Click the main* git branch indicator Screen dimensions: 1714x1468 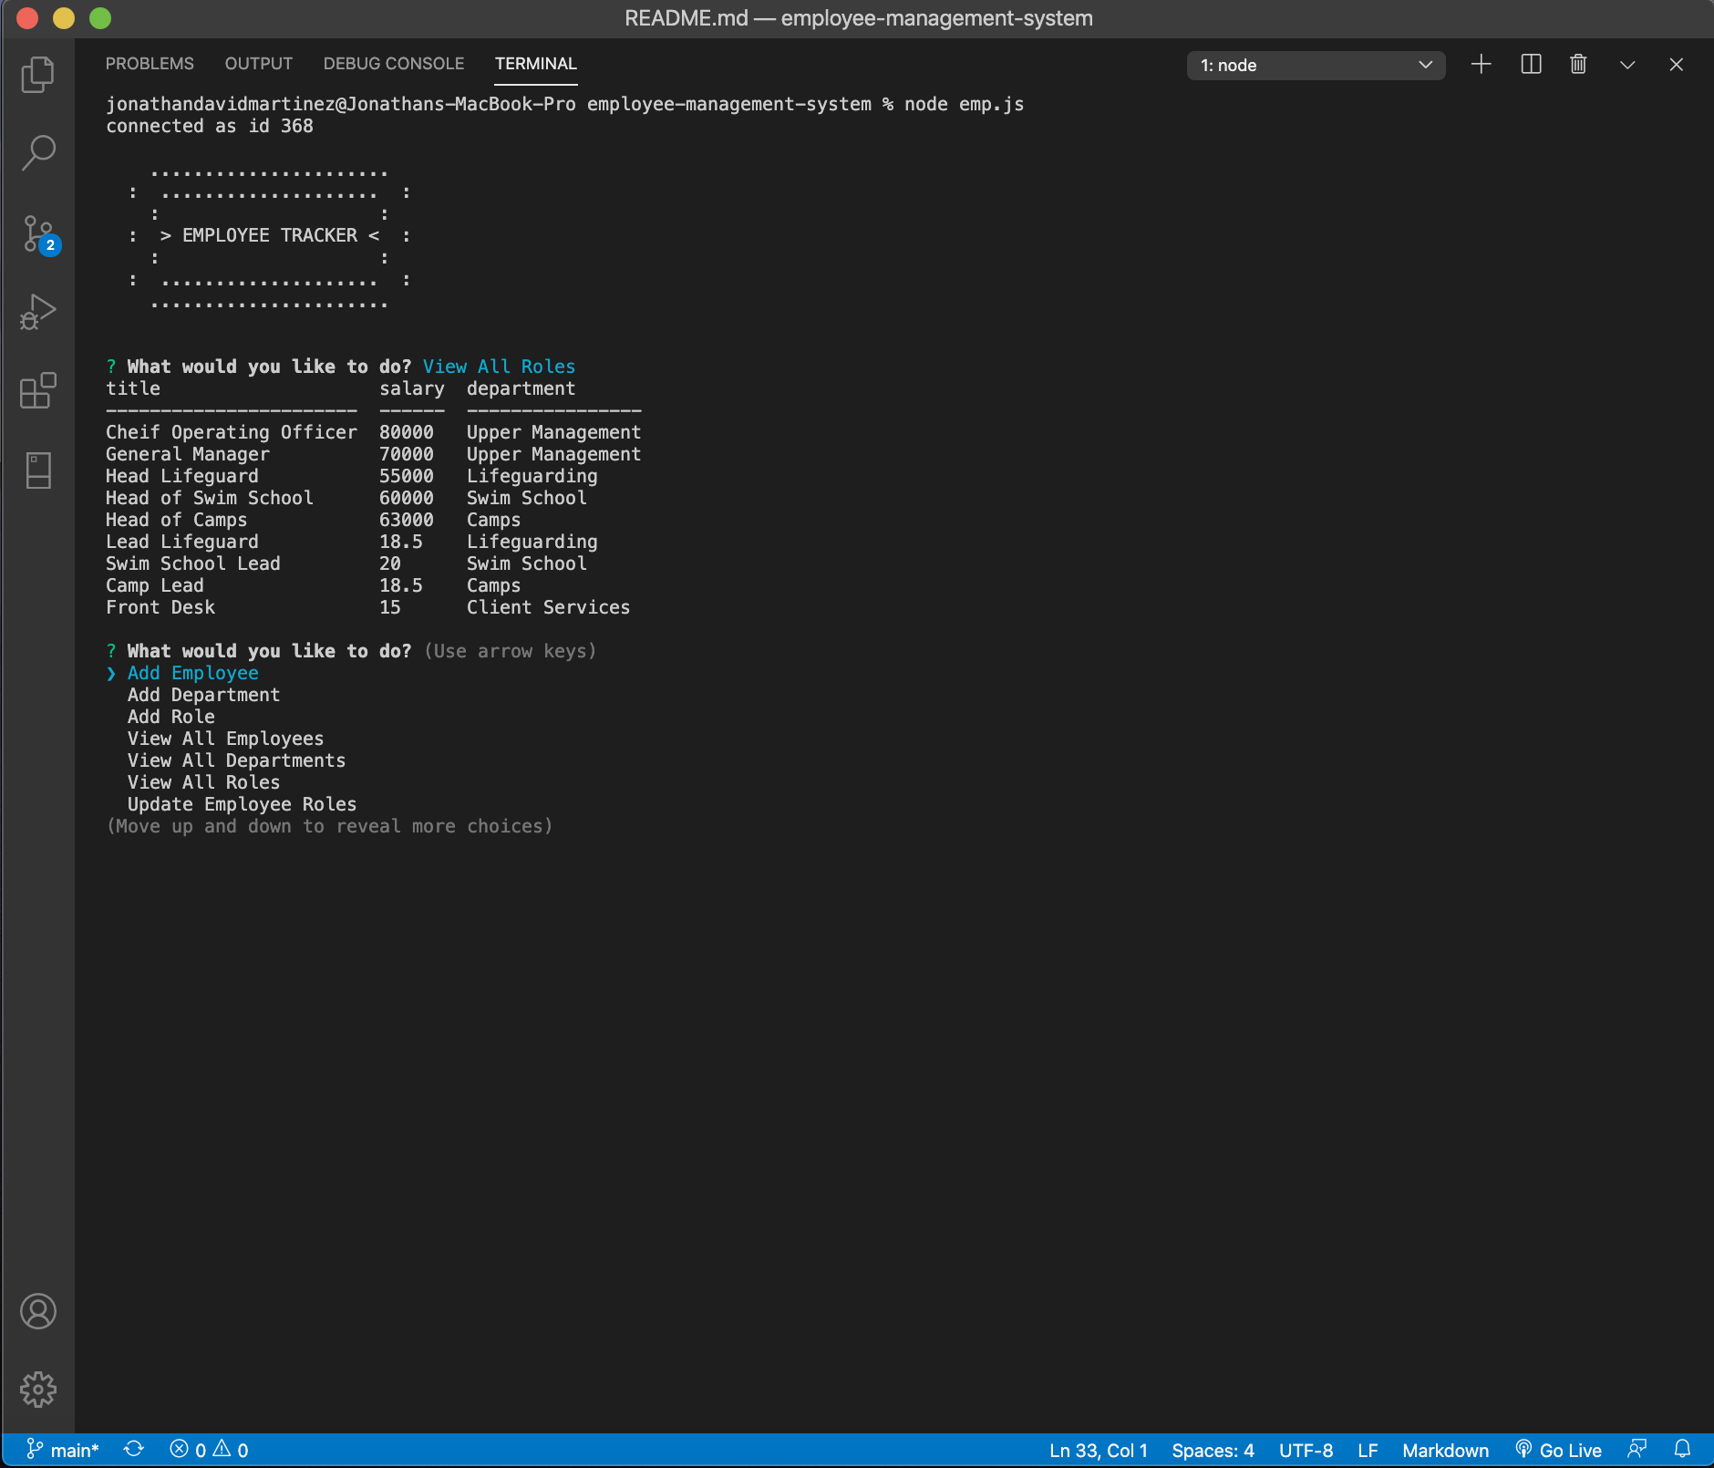[x=62, y=1450]
